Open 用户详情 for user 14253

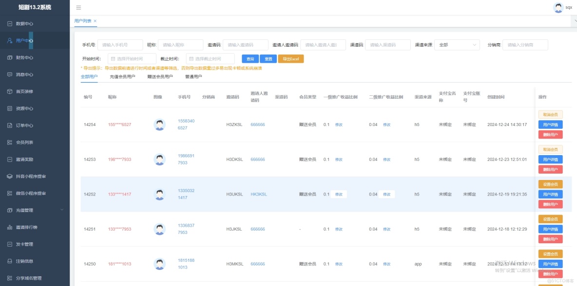tap(550, 159)
